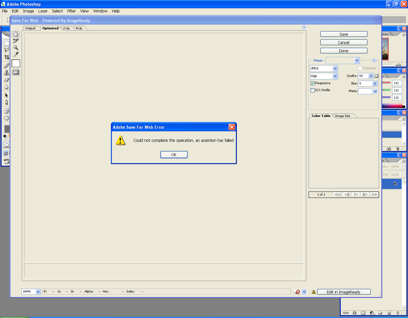Click link layers icon in Layers palette
Image resolution: width=408 pixels, height=318 pixels.
[x=346, y=313]
